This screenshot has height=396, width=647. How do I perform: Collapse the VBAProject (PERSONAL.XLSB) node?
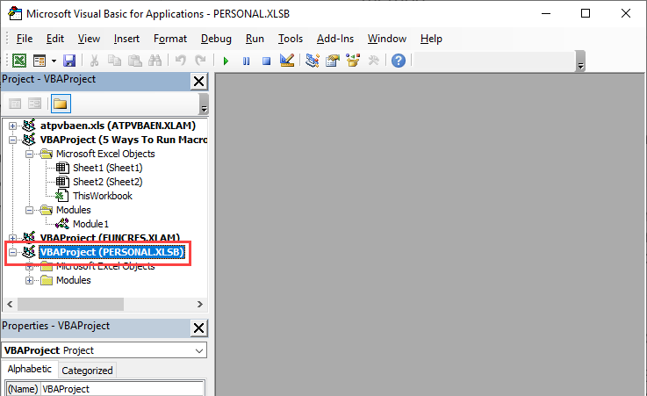(13, 252)
